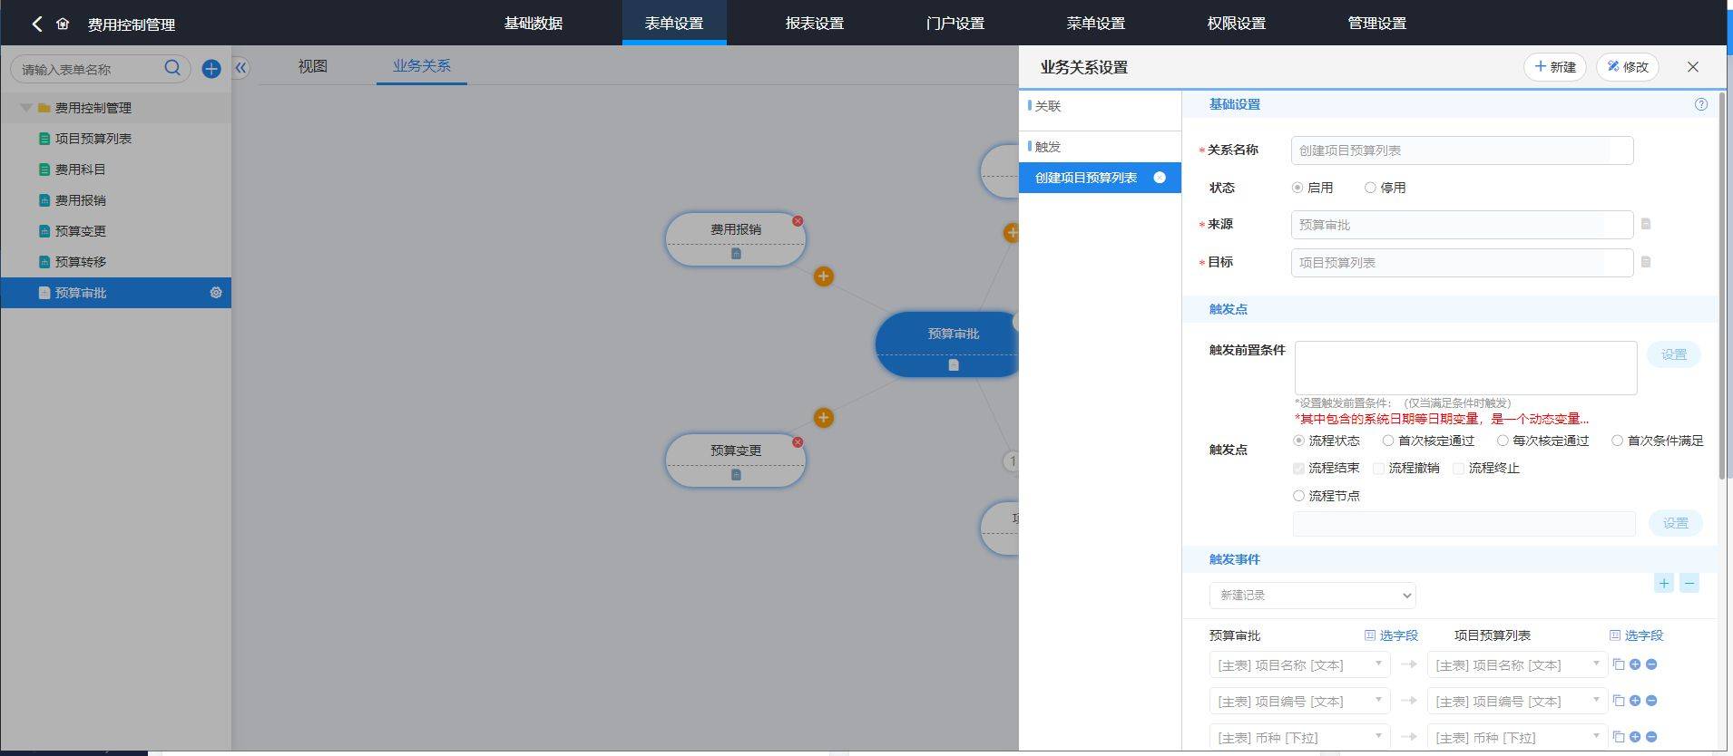1733x756 pixels.
Task: Choose the 流程节点 trigger radio
Action: coord(1298,496)
